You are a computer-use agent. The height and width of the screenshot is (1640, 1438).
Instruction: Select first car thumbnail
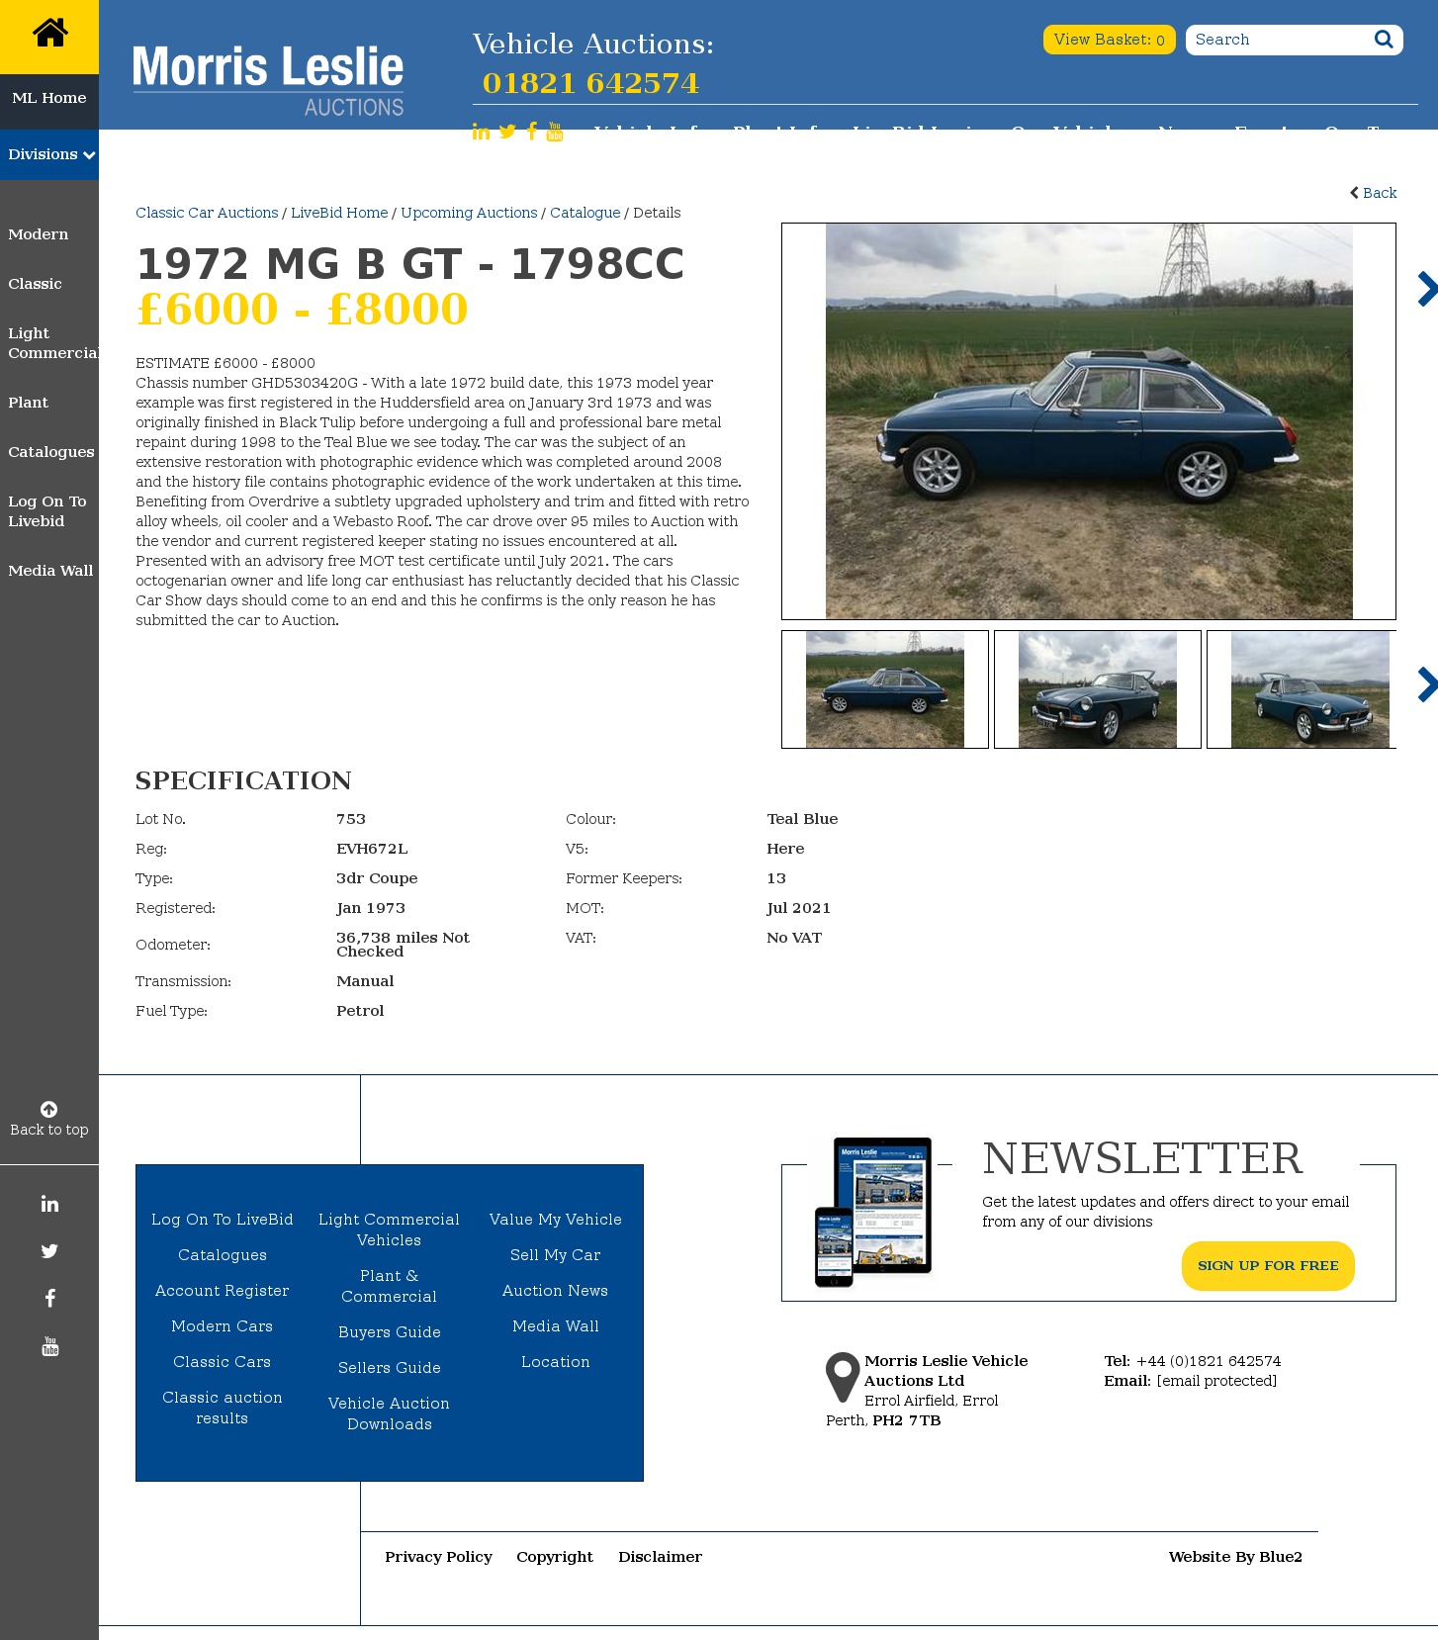pyautogui.click(x=885, y=689)
